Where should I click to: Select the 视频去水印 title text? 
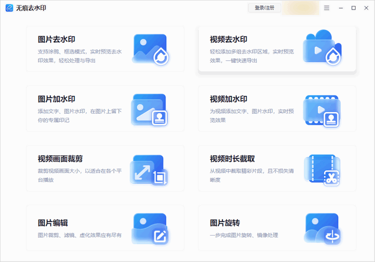[x=228, y=39]
